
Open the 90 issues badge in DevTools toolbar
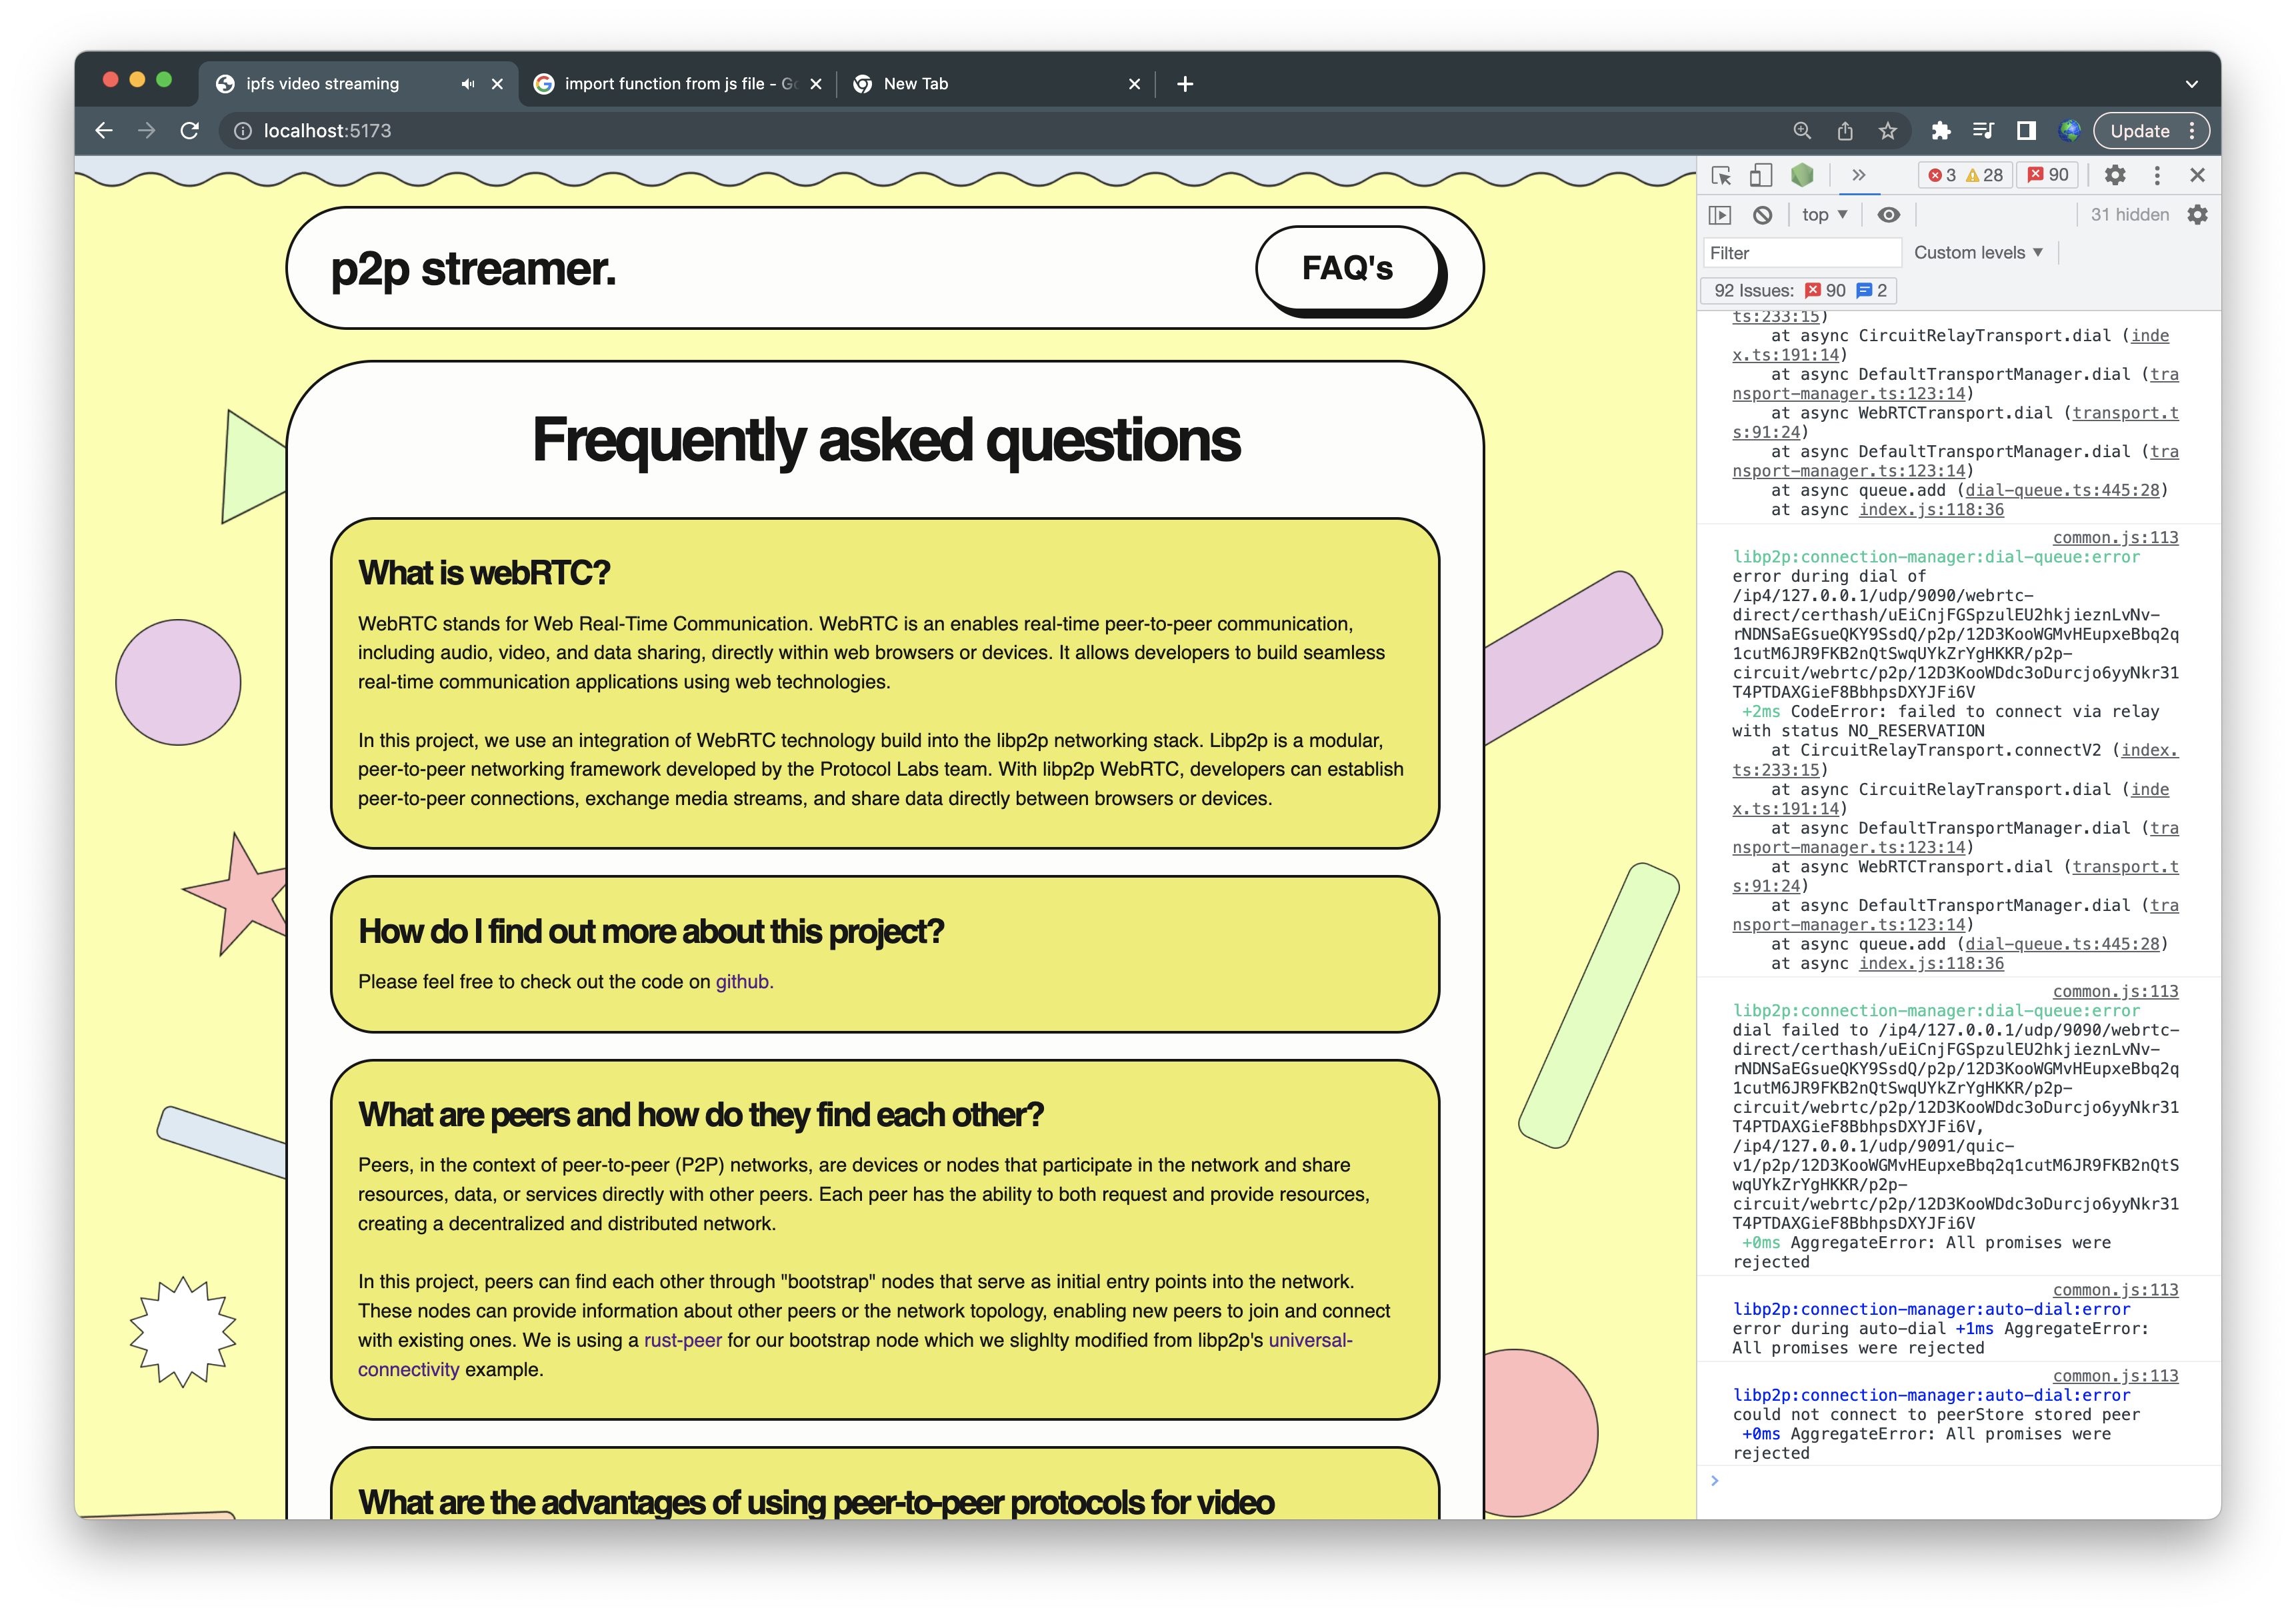click(x=2047, y=176)
